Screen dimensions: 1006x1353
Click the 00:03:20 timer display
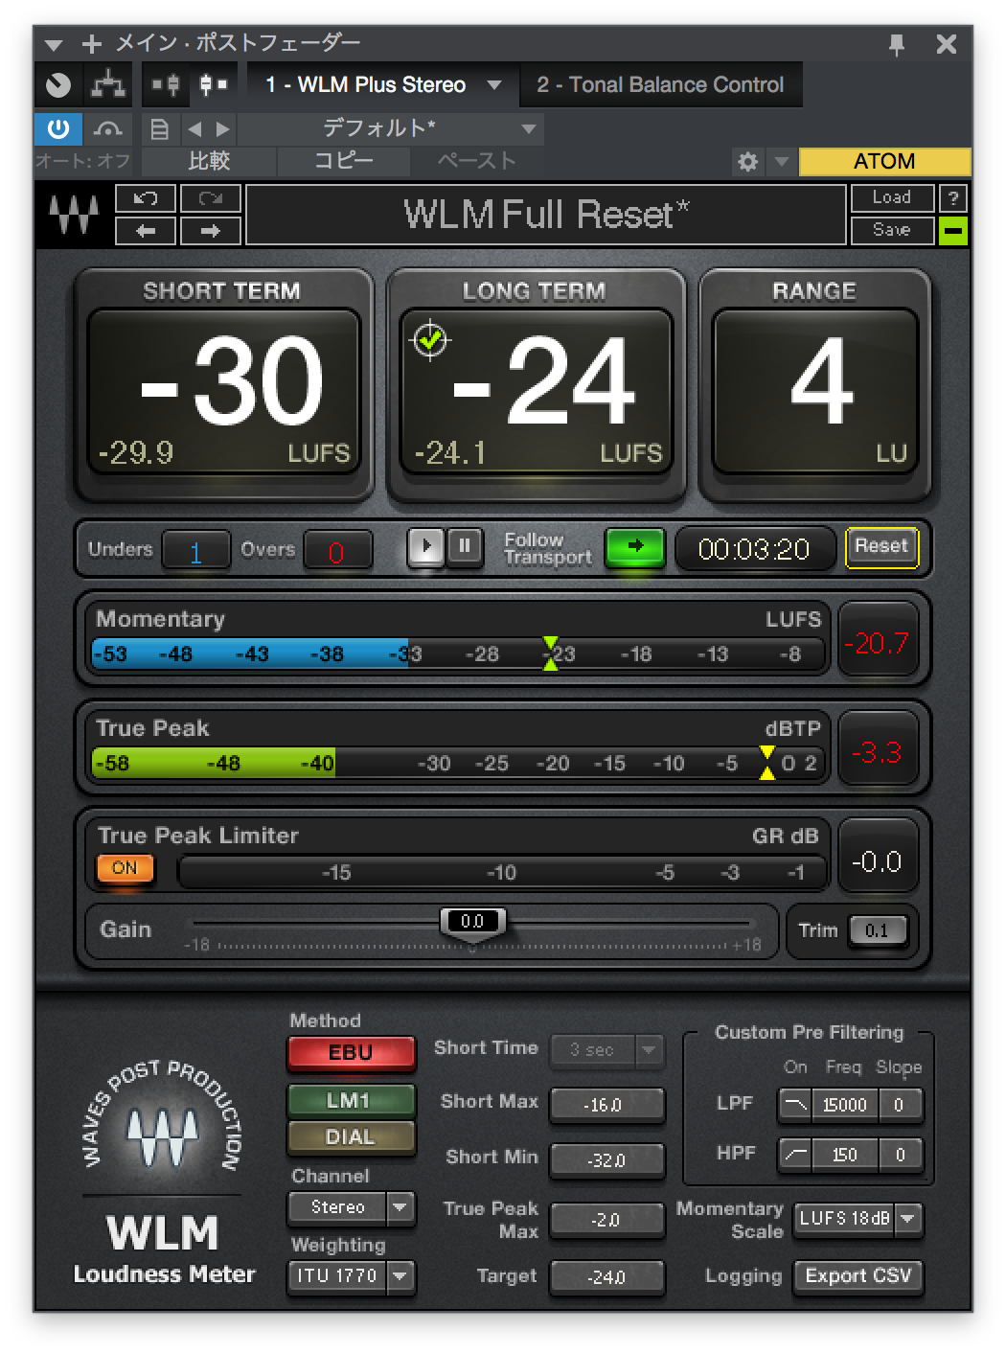point(754,549)
